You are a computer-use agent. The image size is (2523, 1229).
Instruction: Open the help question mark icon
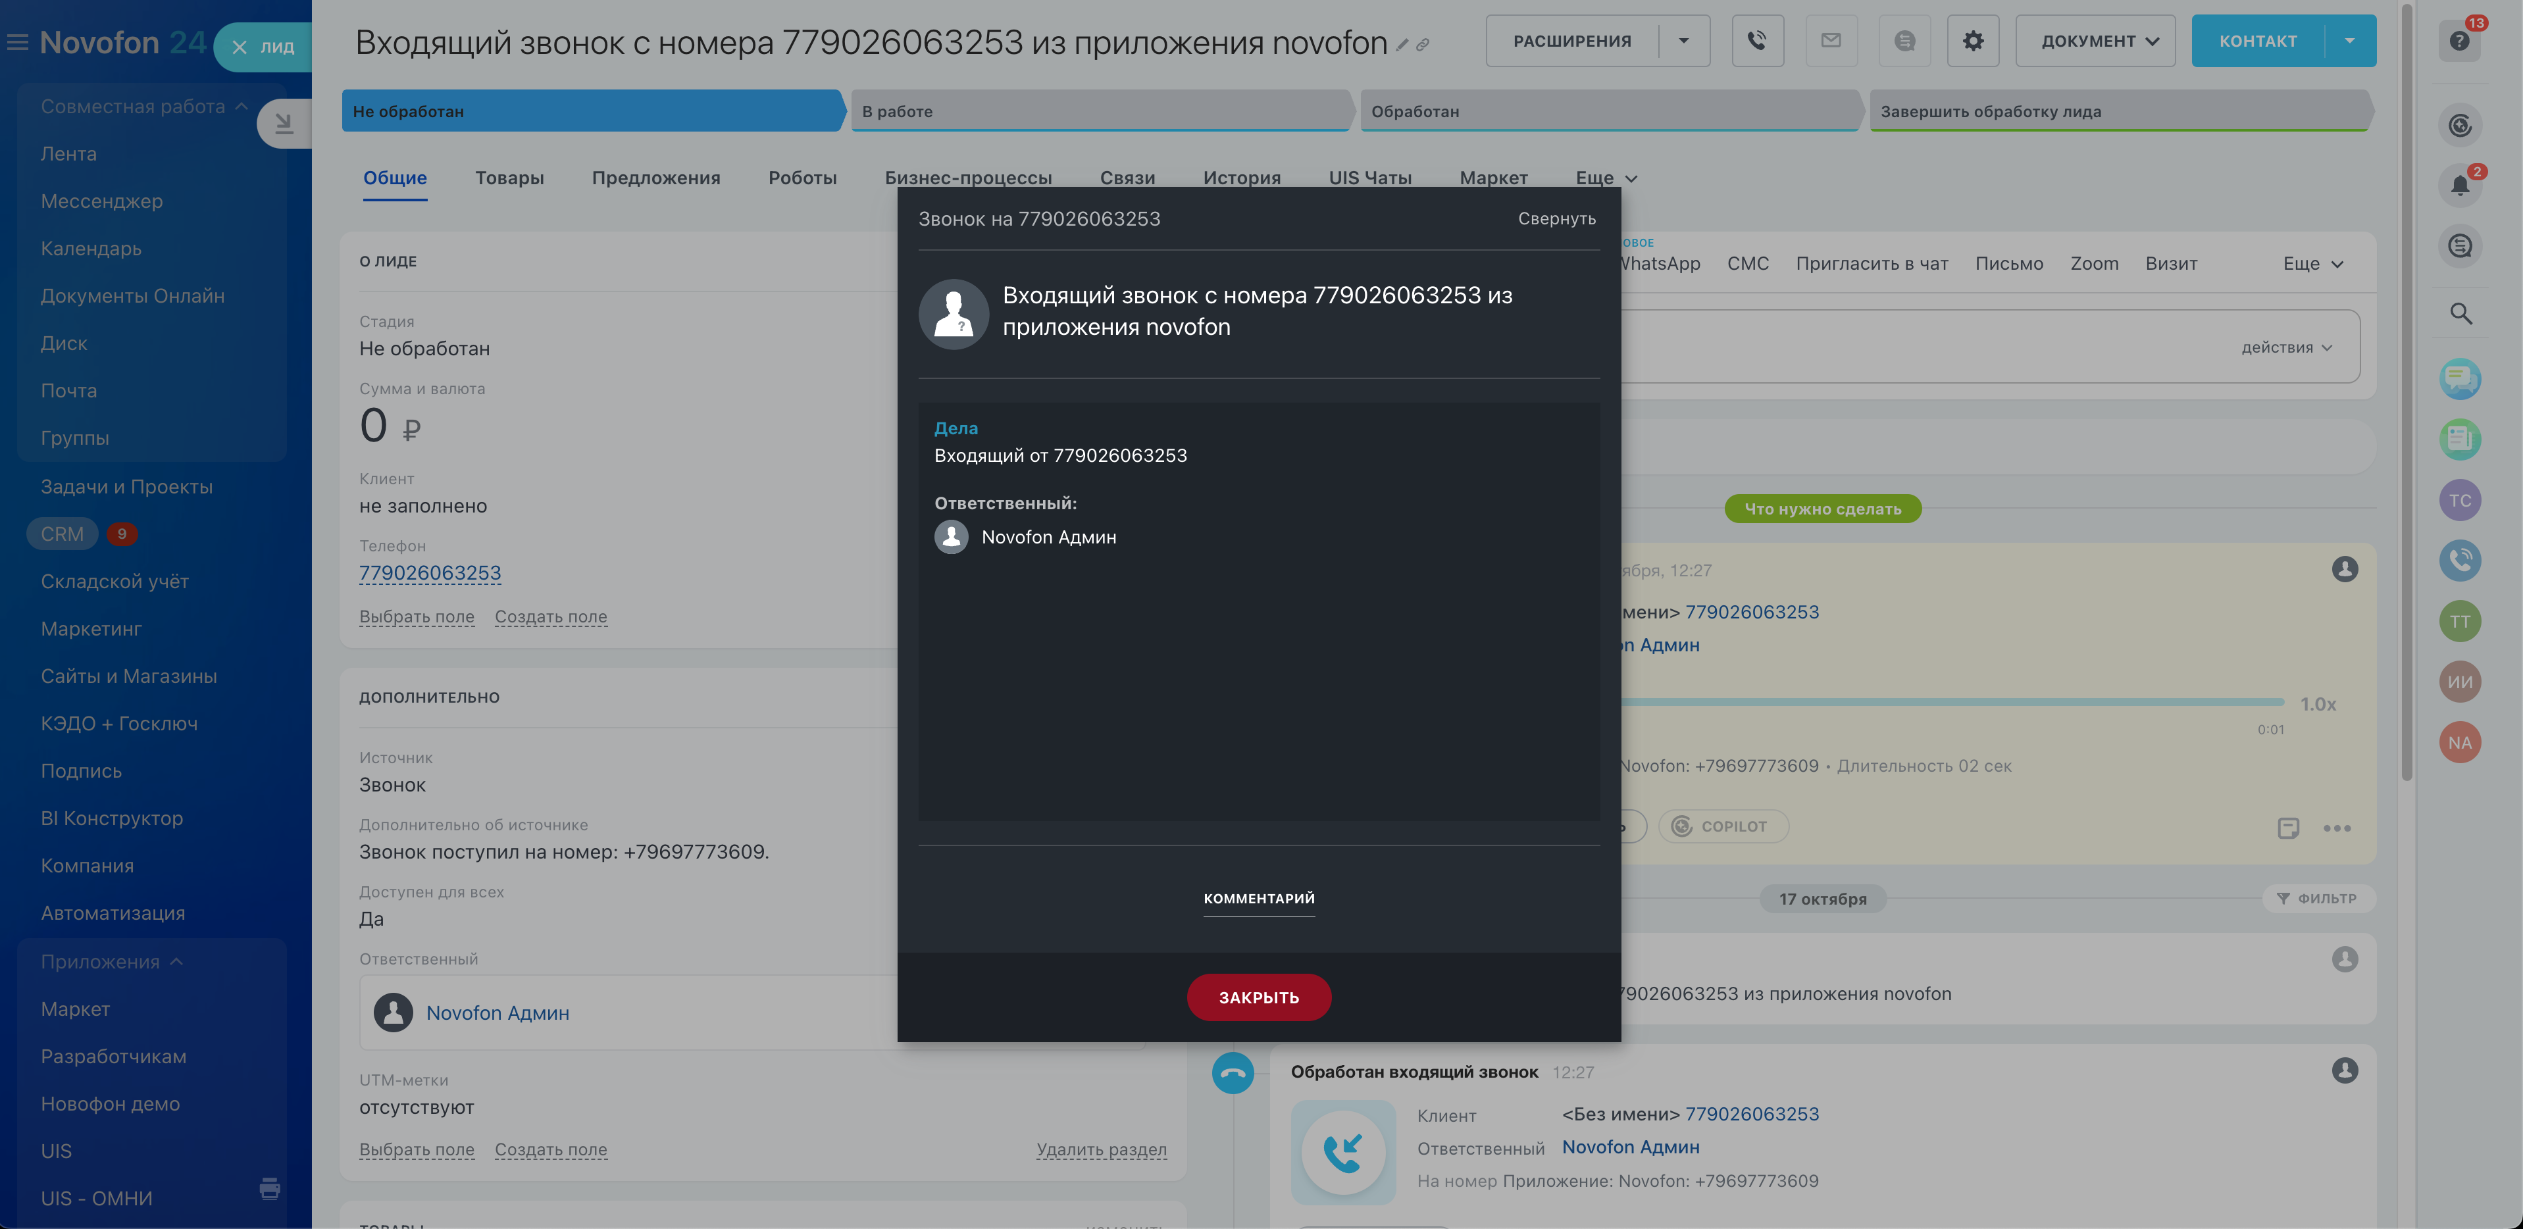tap(2459, 41)
